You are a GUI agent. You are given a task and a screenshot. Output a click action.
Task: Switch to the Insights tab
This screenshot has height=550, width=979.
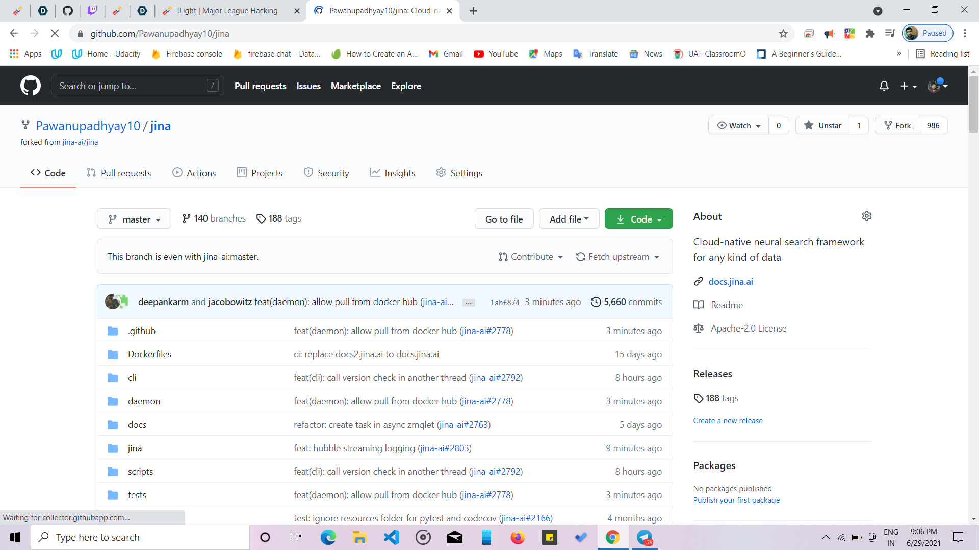[x=393, y=173]
